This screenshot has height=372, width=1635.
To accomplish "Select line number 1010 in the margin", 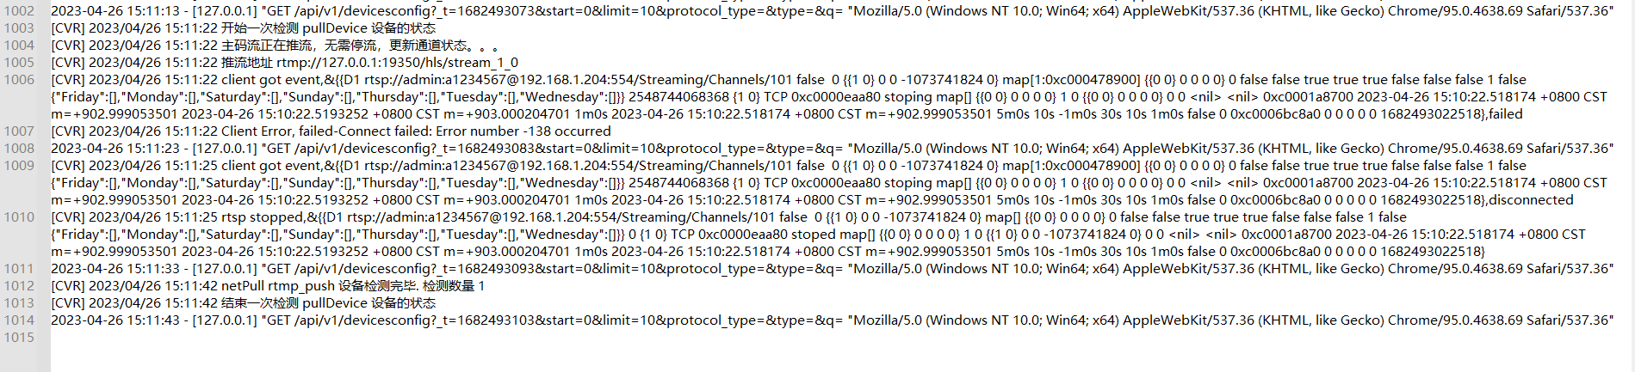I will (19, 217).
